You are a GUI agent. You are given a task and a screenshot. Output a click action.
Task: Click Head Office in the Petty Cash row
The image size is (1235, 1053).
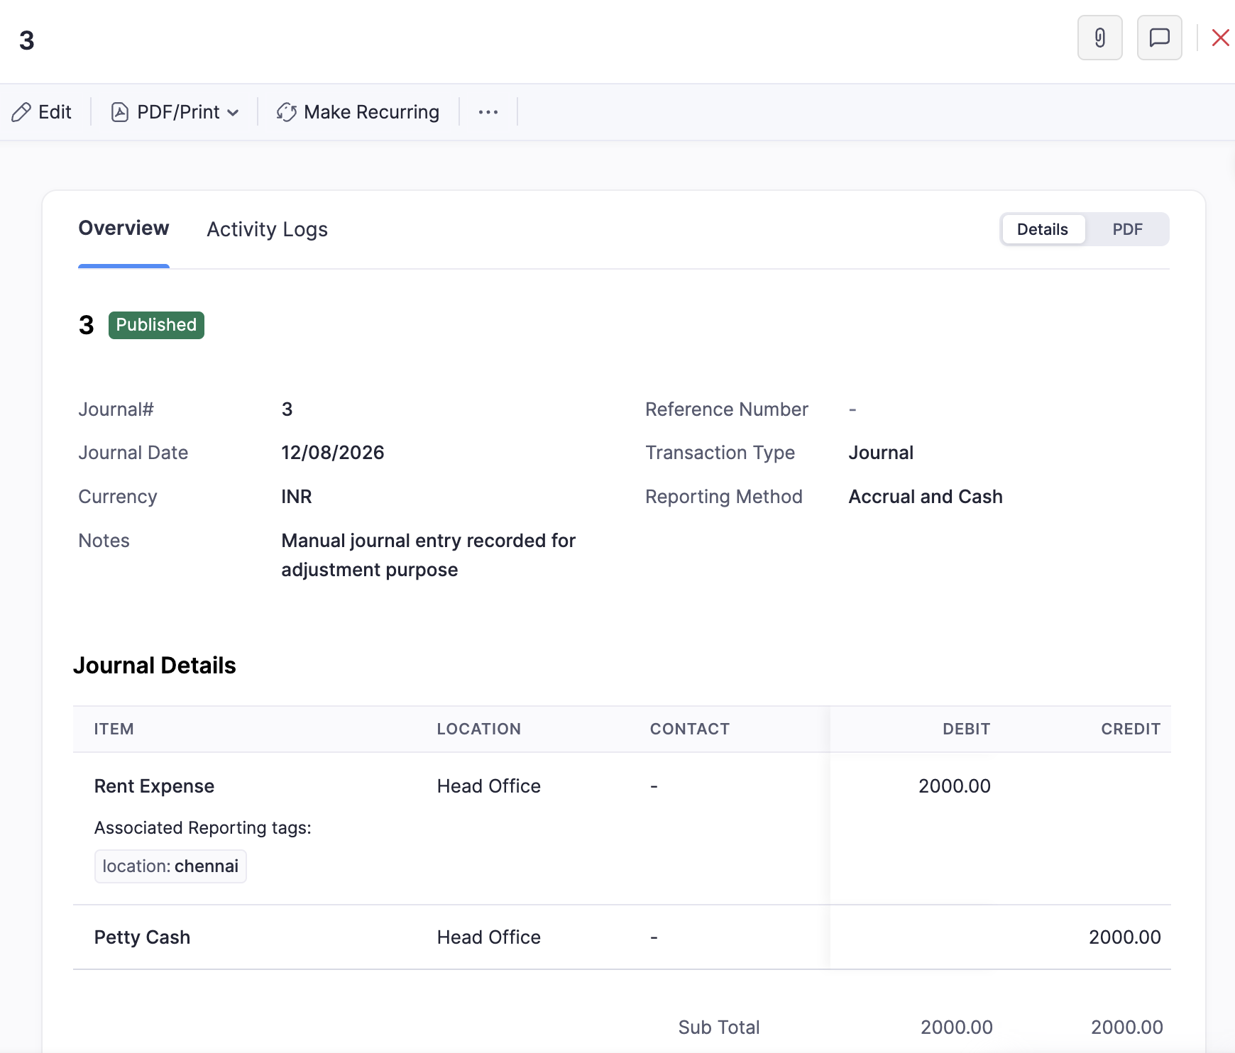[488, 937]
